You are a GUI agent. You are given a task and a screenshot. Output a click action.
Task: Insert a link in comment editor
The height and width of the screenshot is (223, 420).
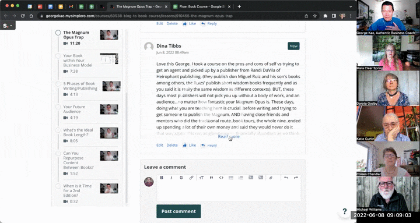[x=191, y=178]
